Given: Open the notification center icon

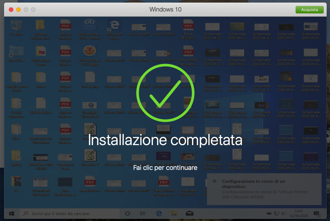Looking at the screenshot, I should click(x=317, y=214).
